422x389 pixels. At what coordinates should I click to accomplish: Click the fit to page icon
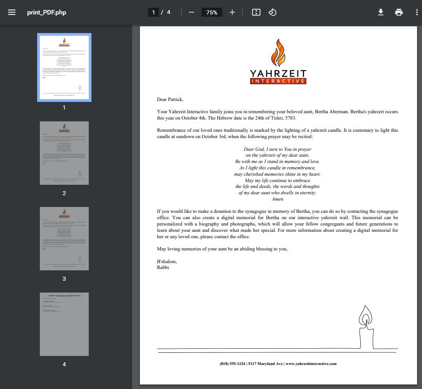click(256, 12)
